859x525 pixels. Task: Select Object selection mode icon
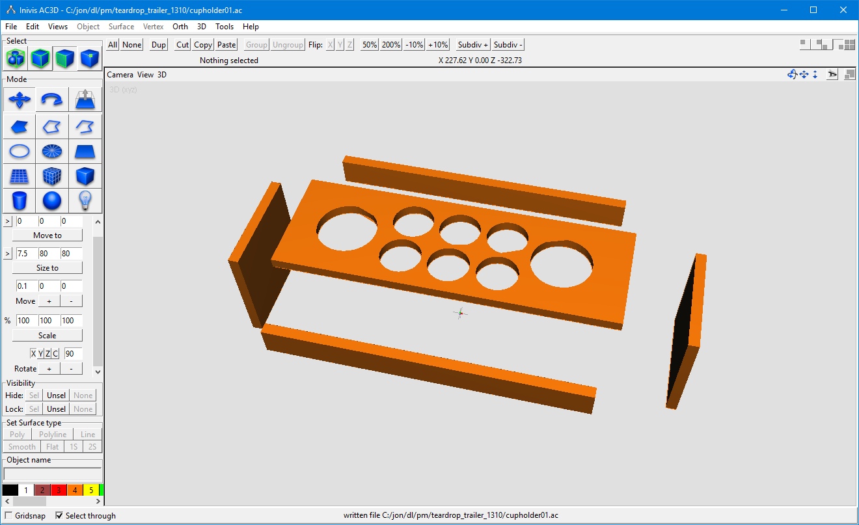(40, 59)
